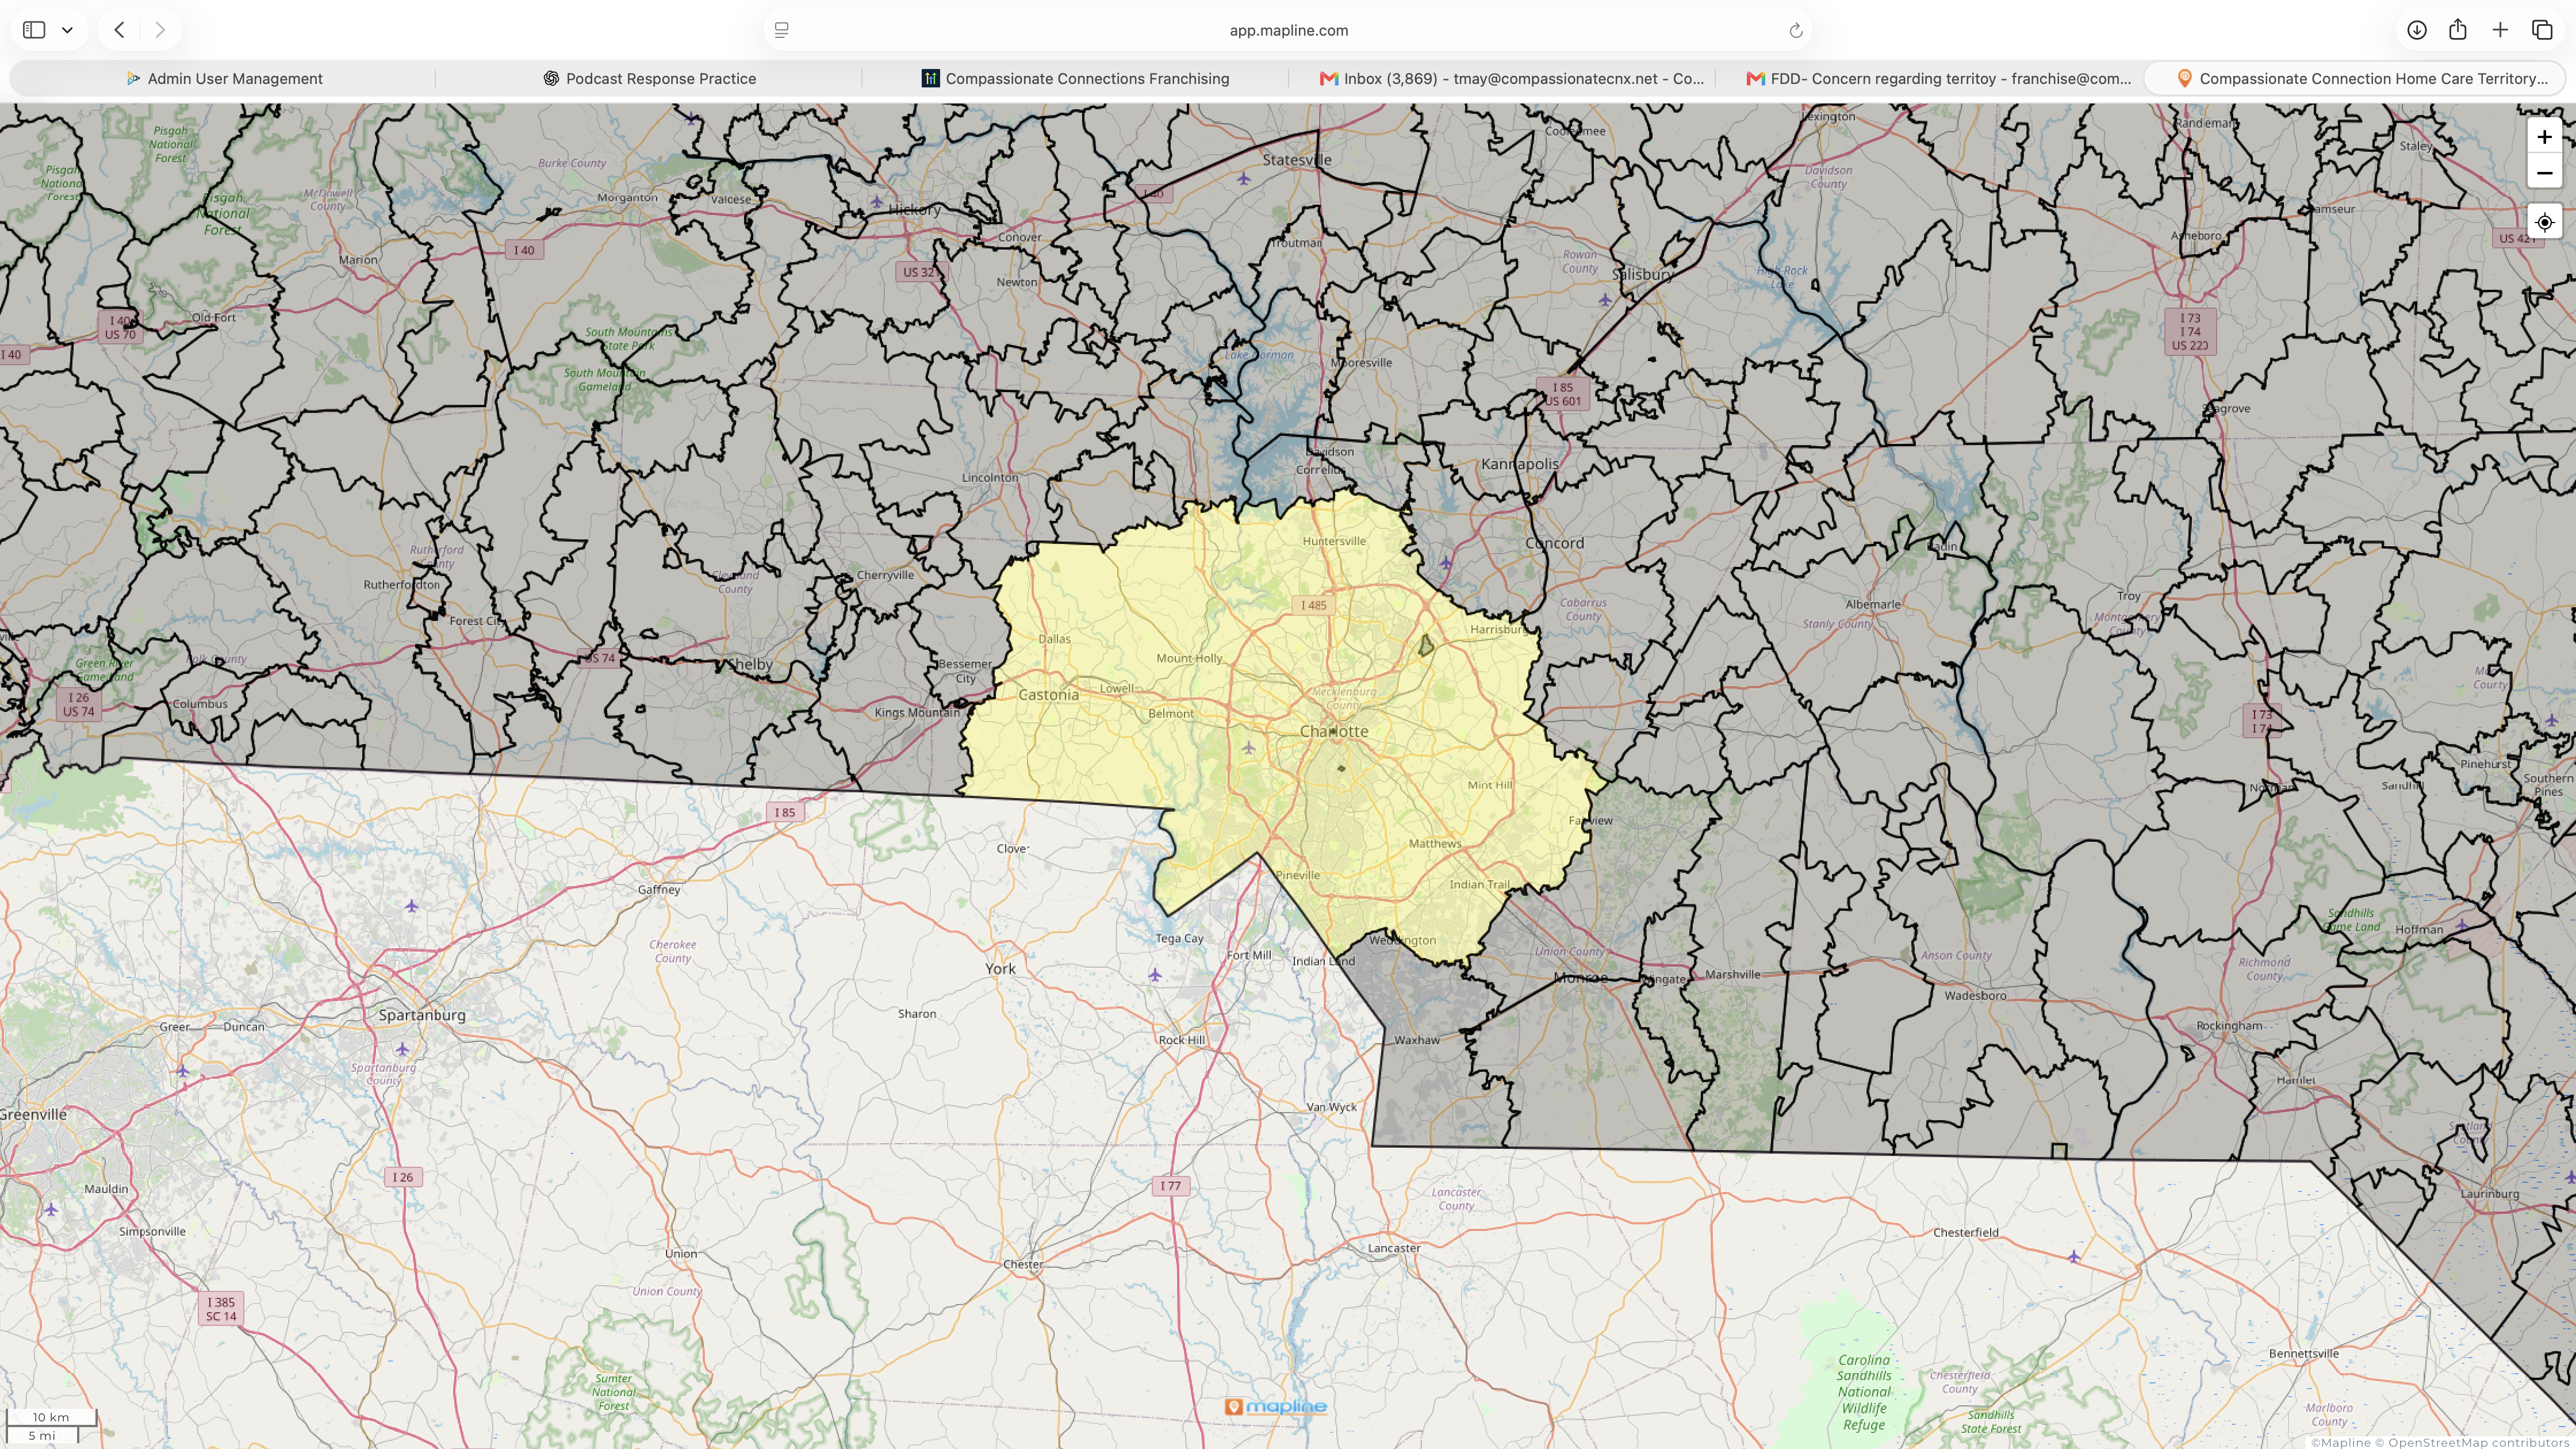Click the Concord city label
Viewport: 2576px width, 1449px height.
[1555, 543]
